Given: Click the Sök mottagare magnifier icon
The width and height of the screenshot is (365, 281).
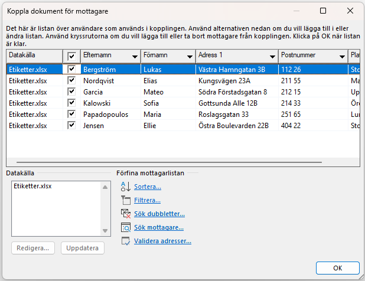Looking at the screenshot, I should [125, 227].
